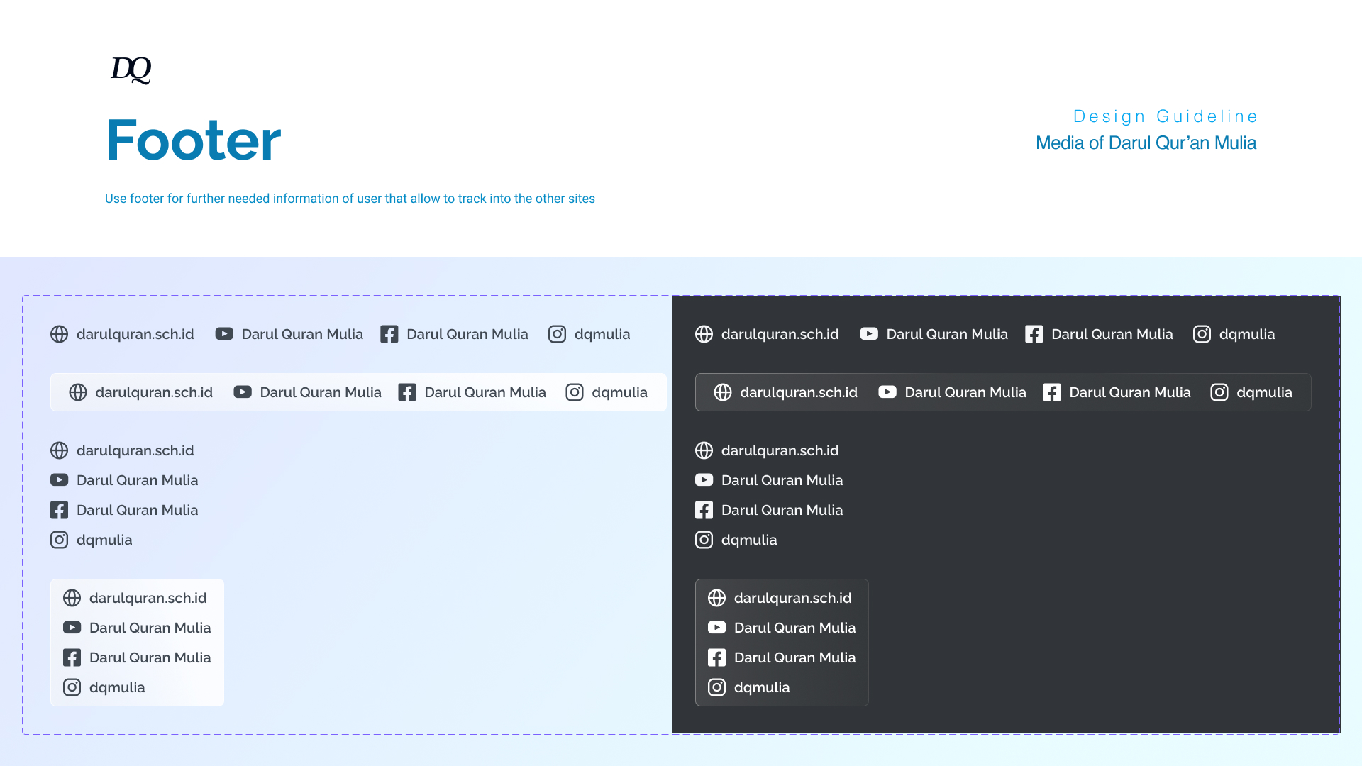The image size is (1362, 766).
Task: Click Instagram icon in top light footer row
Action: click(x=557, y=334)
